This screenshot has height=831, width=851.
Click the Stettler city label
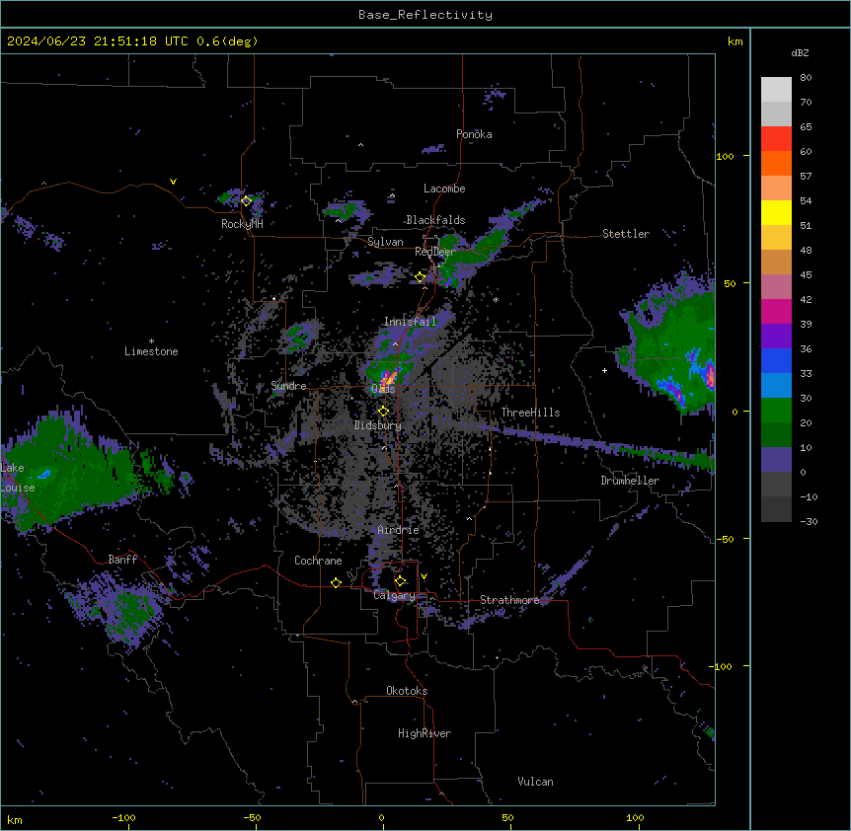626,234
